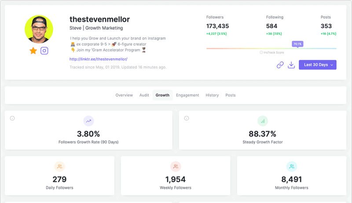Click the 70.1% InsTrack Score marker
This screenshot has height=203, width=352.
(x=297, y=44)
